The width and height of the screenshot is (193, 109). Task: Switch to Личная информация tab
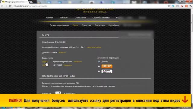coord(59,25)
